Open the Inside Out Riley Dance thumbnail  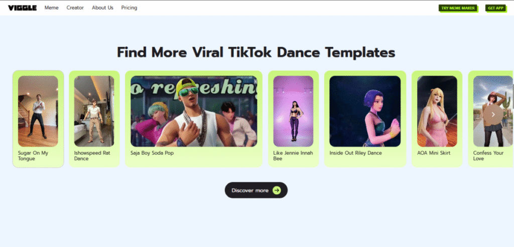click(365, 111)
